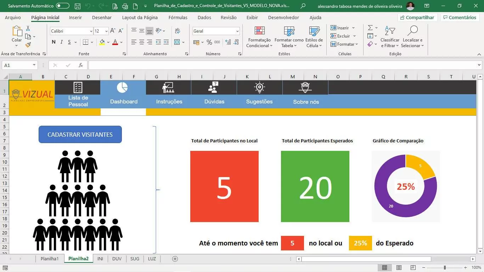
Task: Click the Undo arrow icon
Action: 88,6
